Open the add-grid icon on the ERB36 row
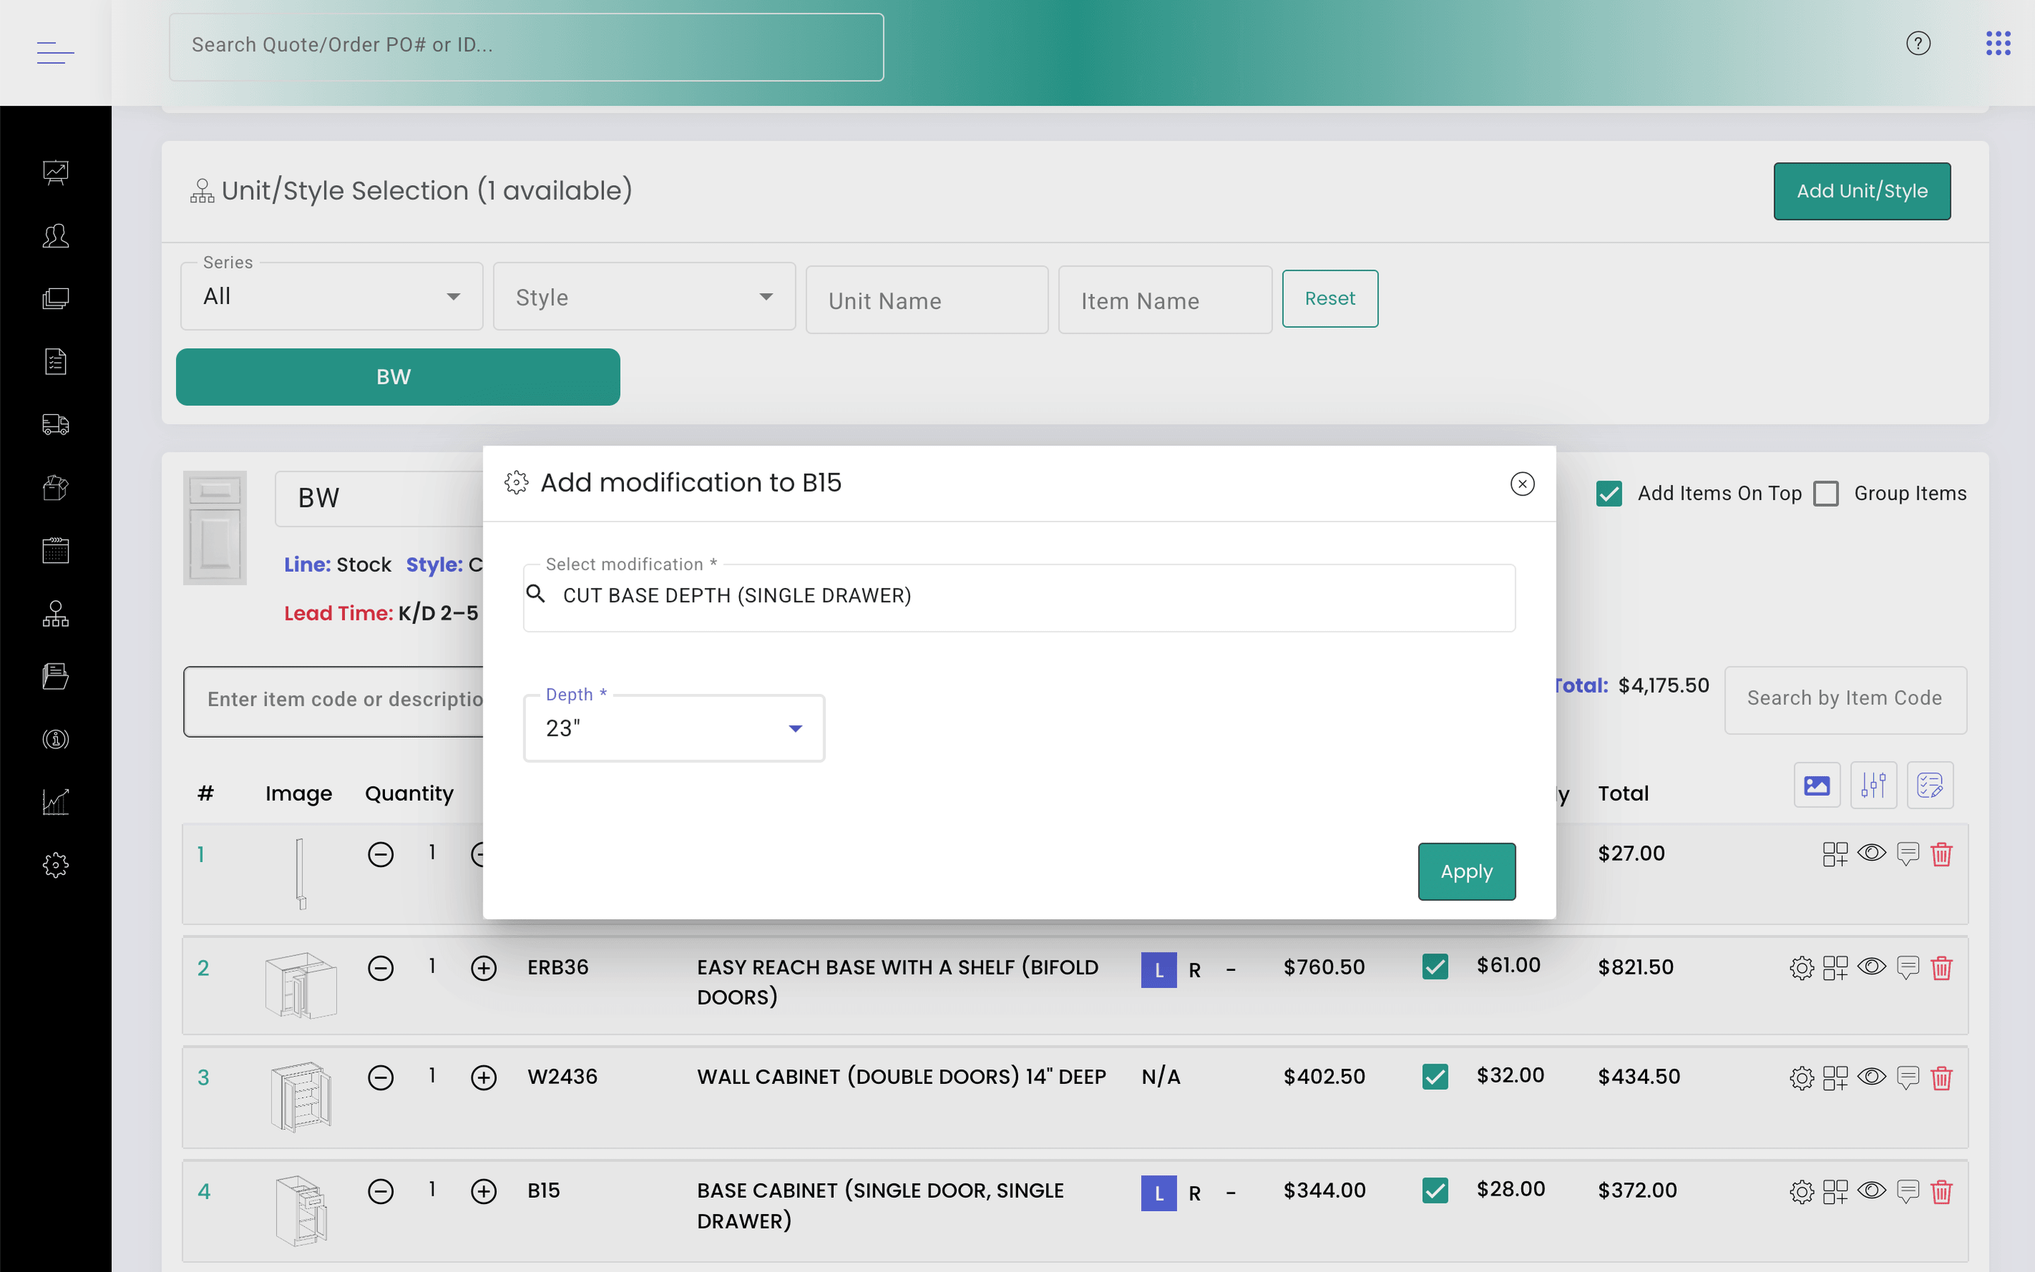Image resolution: width=2035 pixels, height=1272 pixels. click(x=1835, y=967)
